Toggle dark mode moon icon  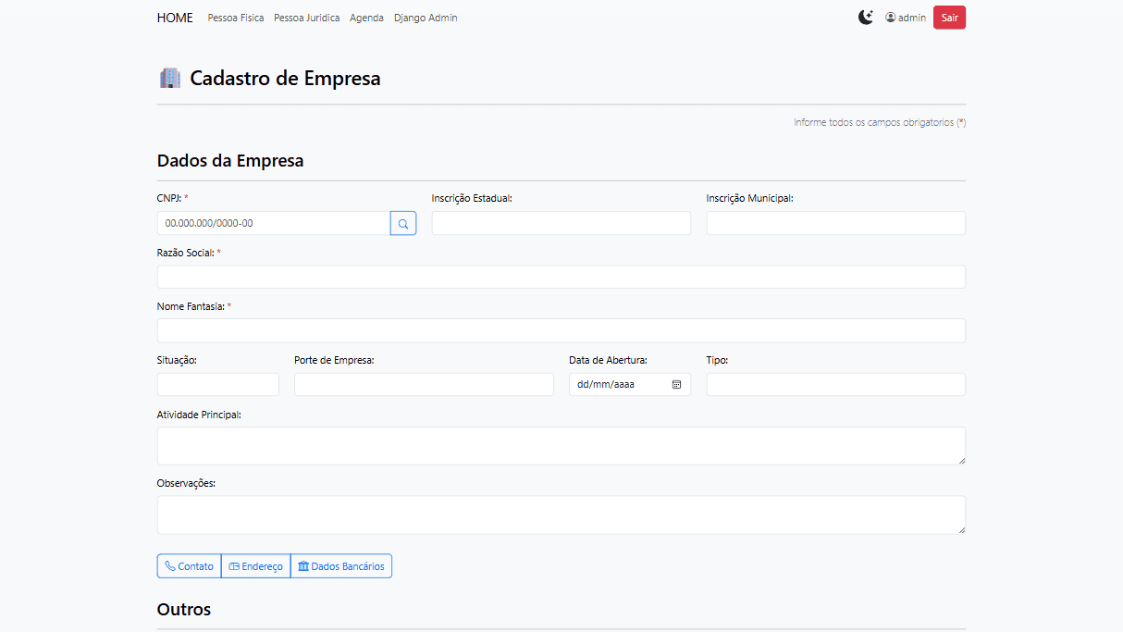tap(866, 18)
